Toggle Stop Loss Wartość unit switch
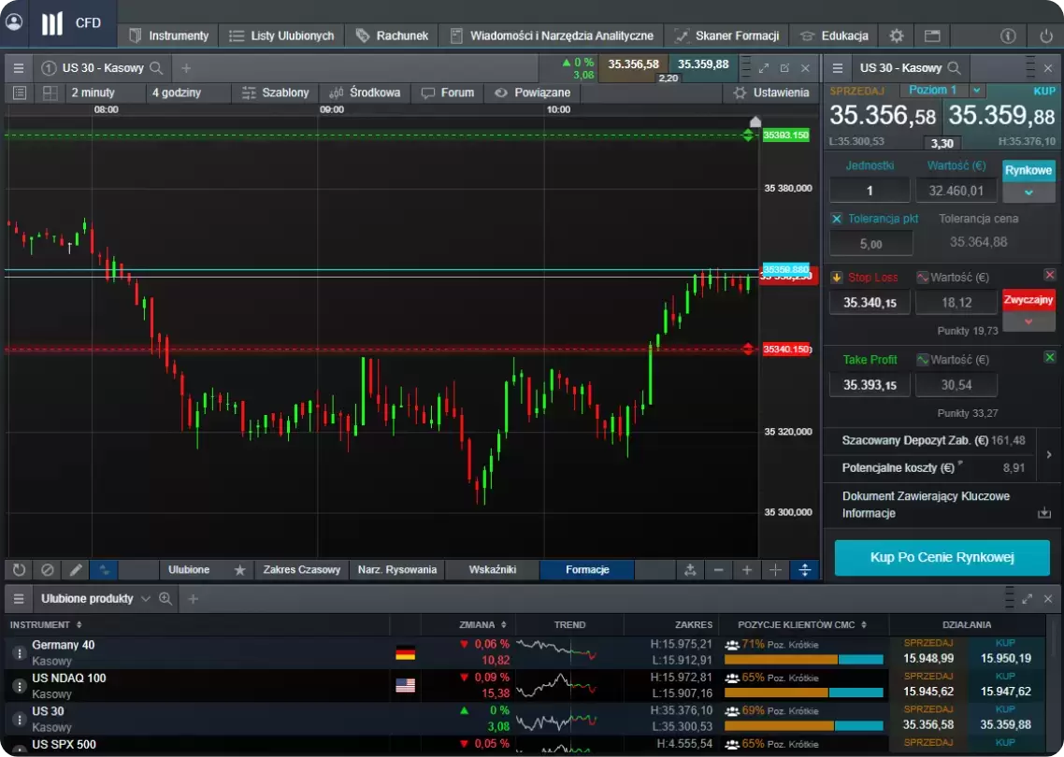Screen dimensions: 1064x757 tap(922, 278)
